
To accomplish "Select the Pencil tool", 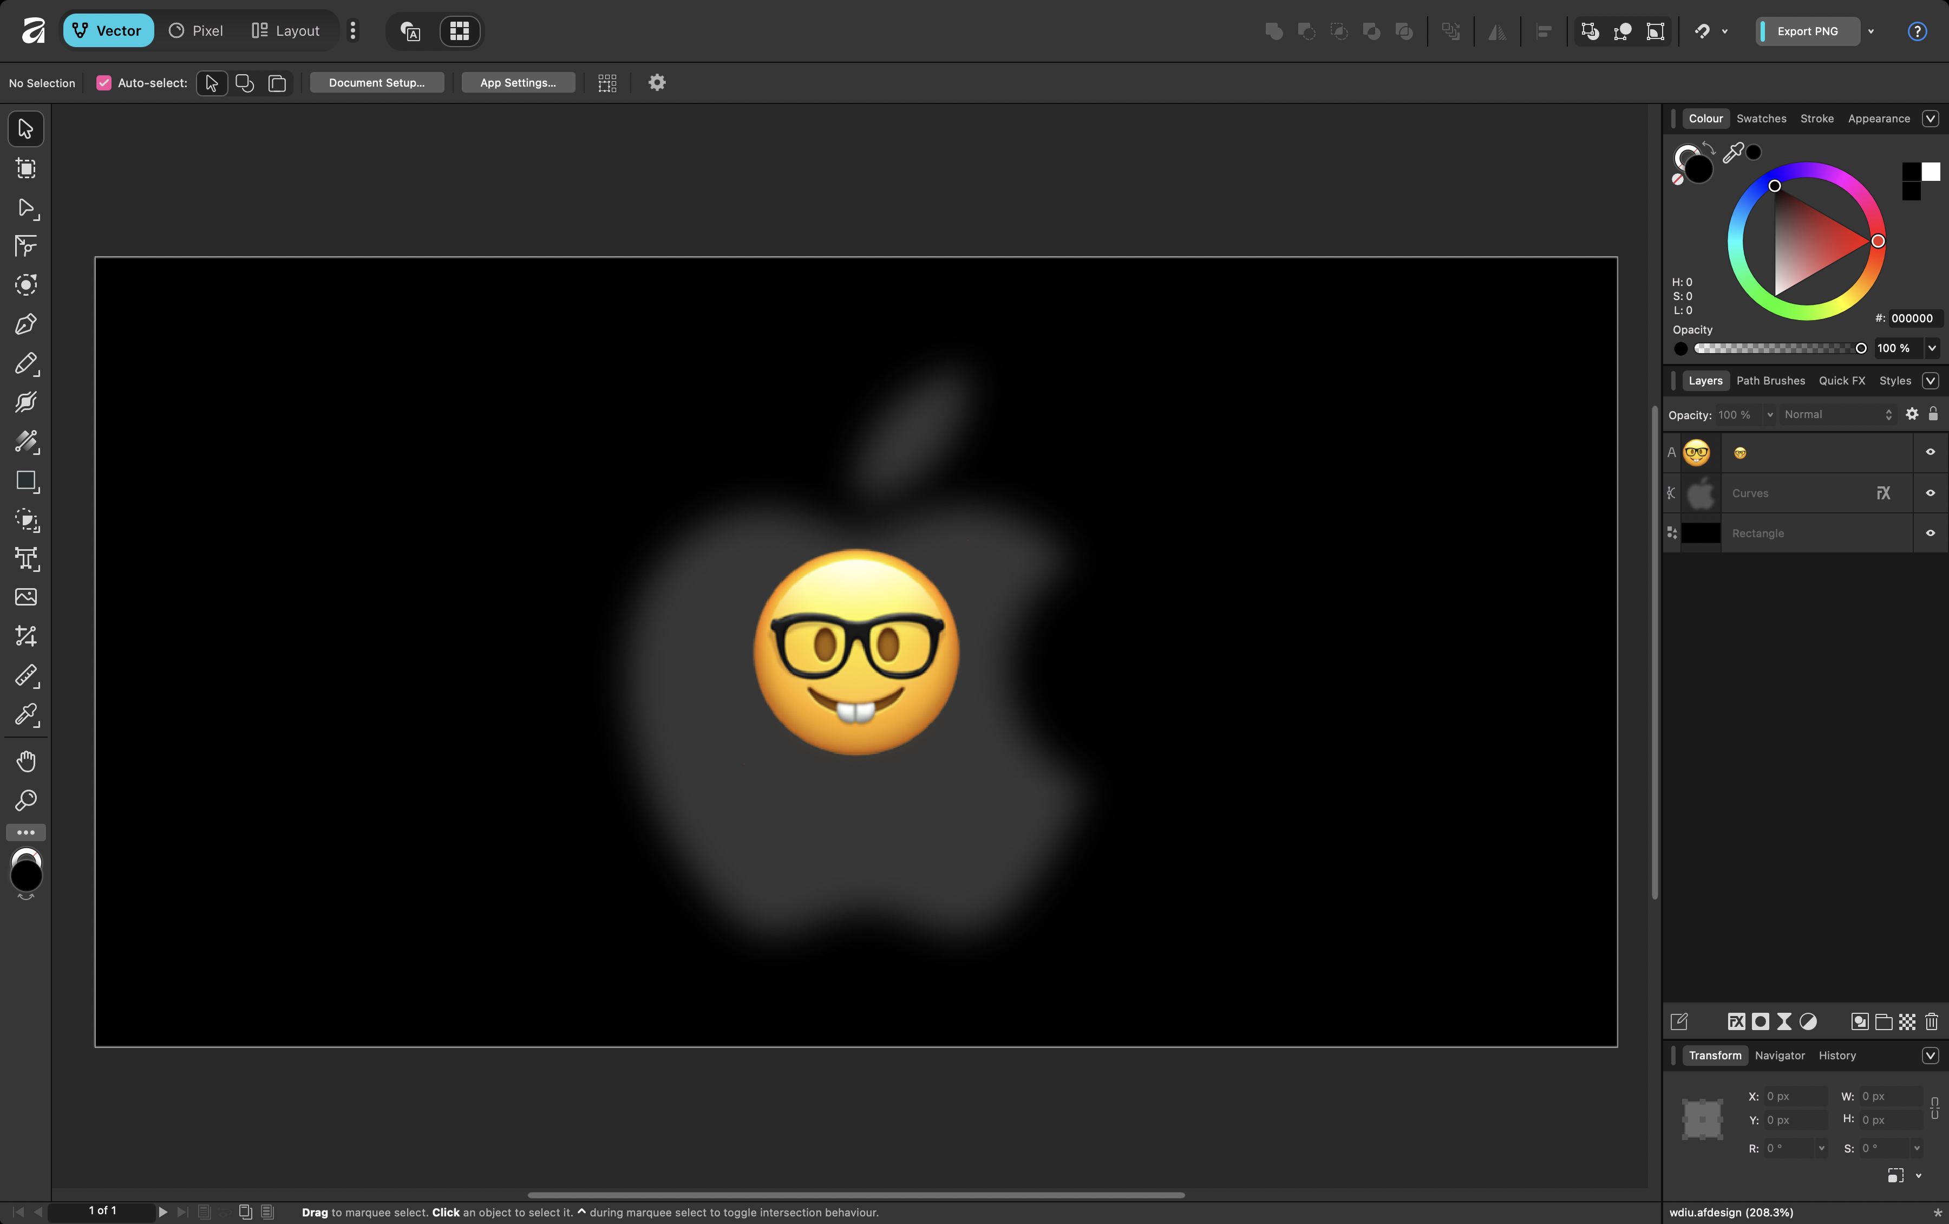I will (x=25, y=363).
